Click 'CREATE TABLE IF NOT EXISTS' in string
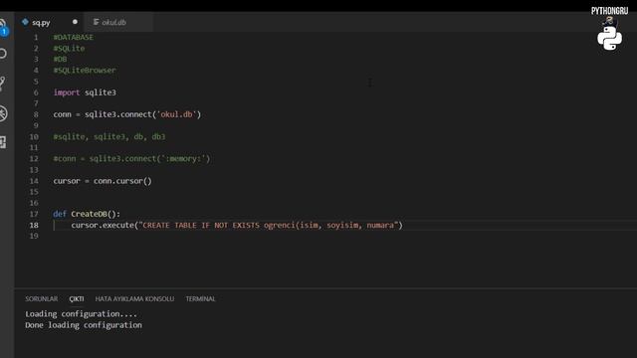Viewport: 637px width, 358px height. click(x=201, y=226)
